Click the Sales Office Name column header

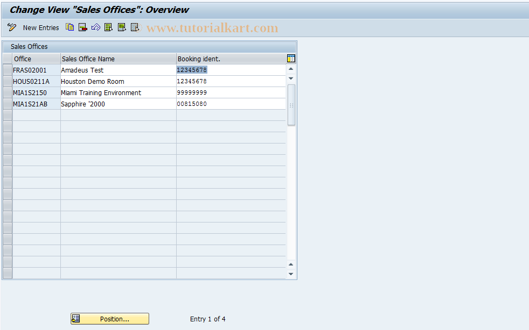[119, 59]
